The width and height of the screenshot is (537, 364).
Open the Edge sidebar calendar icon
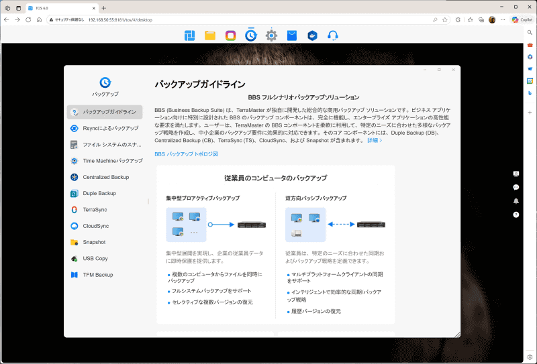(530, 81)
